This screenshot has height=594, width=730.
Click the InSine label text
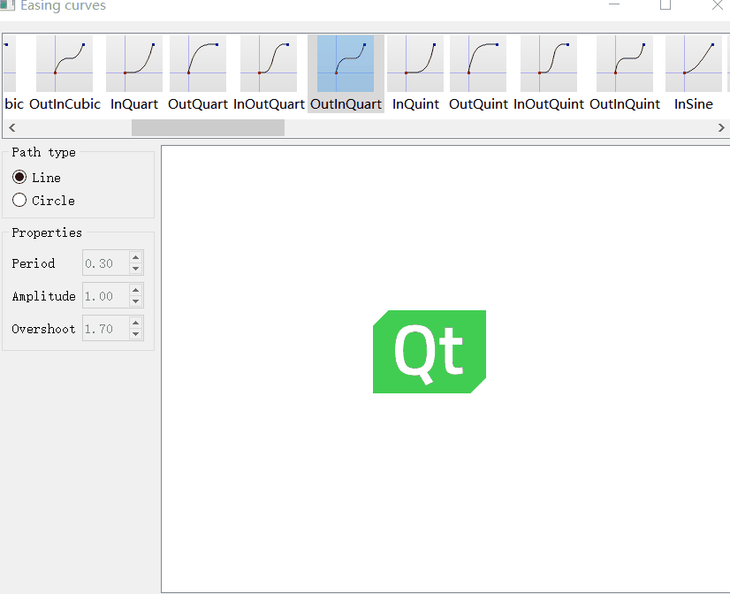(694, 103)
